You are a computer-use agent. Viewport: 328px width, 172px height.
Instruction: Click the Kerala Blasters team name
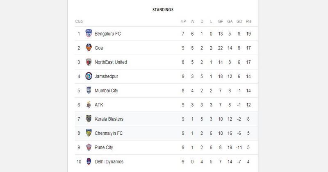[109, 119]
